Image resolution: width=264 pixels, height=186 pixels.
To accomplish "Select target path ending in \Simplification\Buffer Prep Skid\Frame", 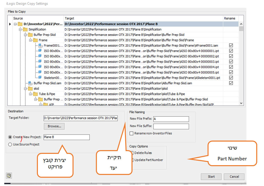I will click(x=144, y=40).
